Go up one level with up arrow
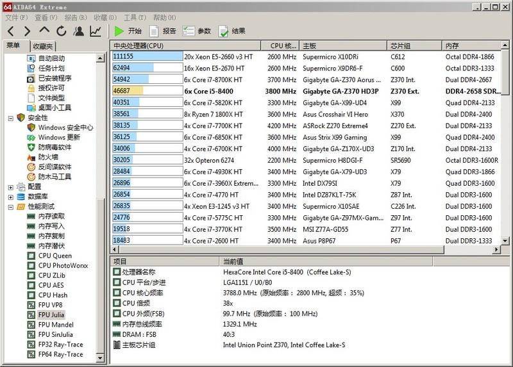Screen dimensions: 513x367 tap(44, 30)
